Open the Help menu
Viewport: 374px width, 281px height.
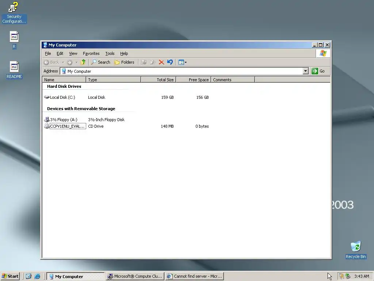(124, 53)
